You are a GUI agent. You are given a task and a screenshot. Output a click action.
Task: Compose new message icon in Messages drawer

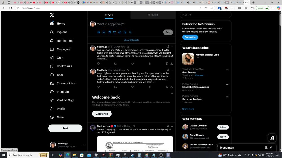tap(266, 148)
